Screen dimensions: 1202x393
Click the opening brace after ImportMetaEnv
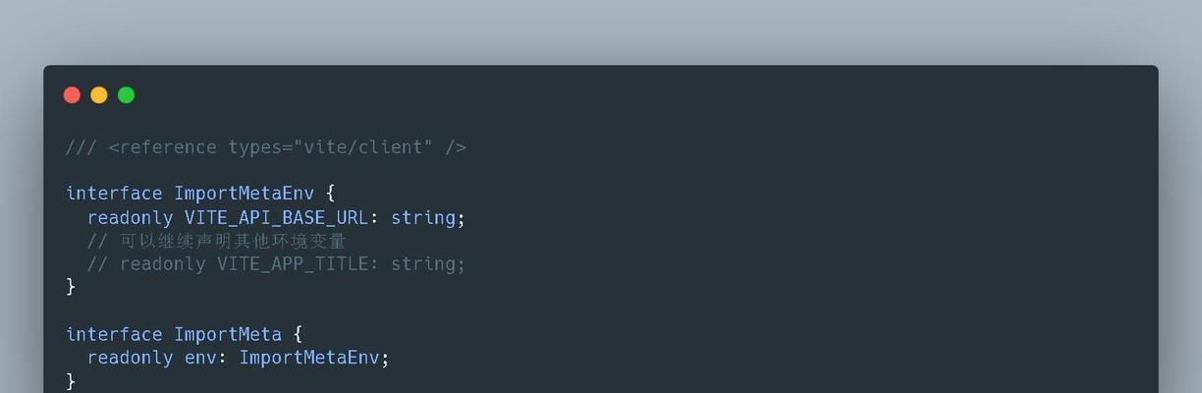tap(331, 194)
